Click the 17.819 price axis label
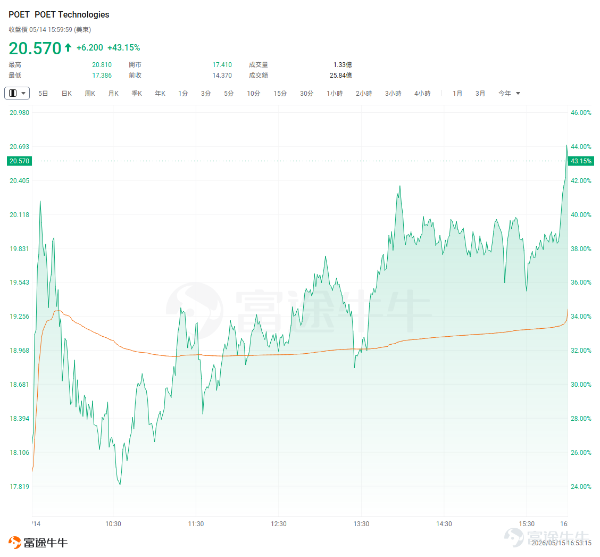 click(19, 487)
